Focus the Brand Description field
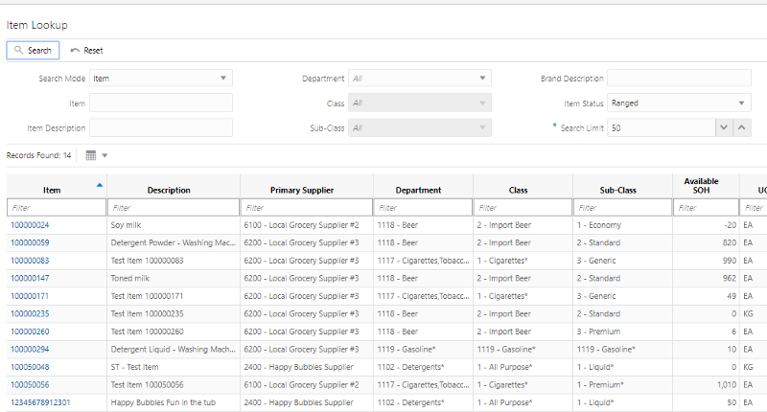Image resolution: width=767 pixels, height=412 pixels. [x=679, y=79]
